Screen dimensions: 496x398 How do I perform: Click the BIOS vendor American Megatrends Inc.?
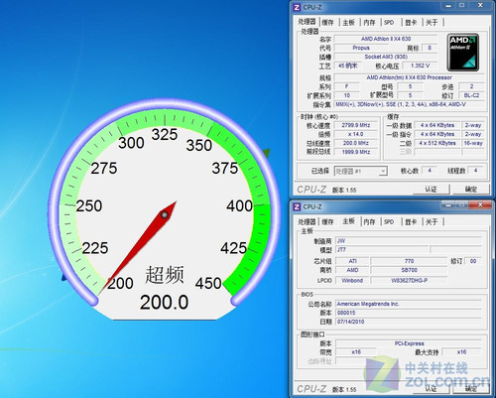[x=409, y=304]
